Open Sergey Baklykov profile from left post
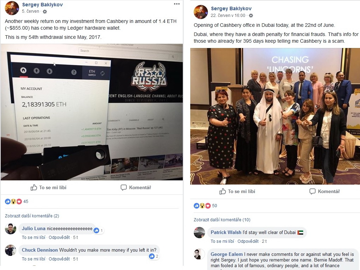The height and width of the screenshot is (270, 360). [42, 5]
